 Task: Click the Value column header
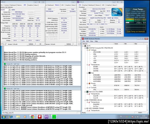click(118, 44)
